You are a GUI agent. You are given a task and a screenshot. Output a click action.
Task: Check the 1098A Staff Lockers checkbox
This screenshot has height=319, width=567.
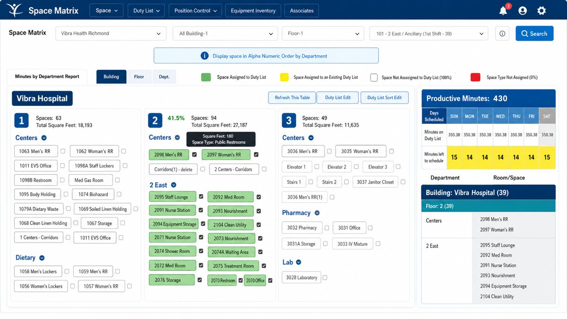[126, 165]
